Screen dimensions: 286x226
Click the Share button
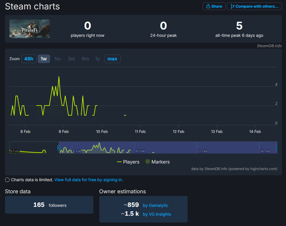coord(214,6)
